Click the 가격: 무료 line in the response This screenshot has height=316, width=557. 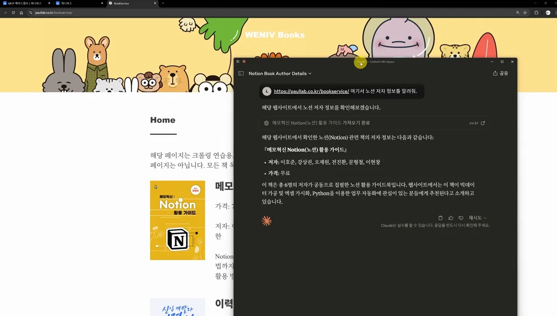(x=279, y=173)
